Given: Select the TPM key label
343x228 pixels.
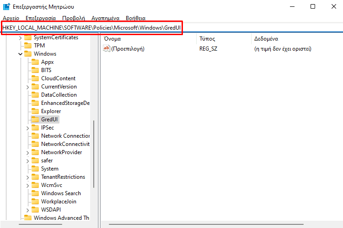Looking at the screenshot, I should click(x=39, y=46).
